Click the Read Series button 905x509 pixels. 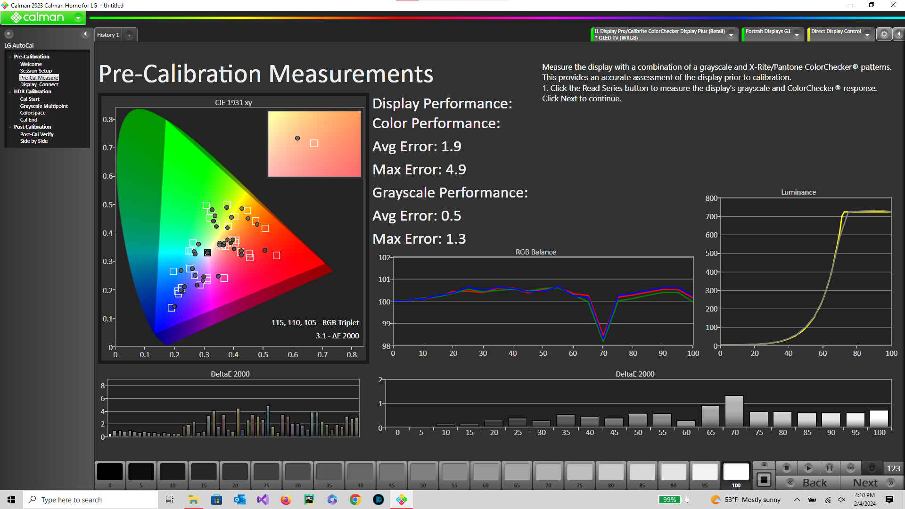click(x=829, y=468)
